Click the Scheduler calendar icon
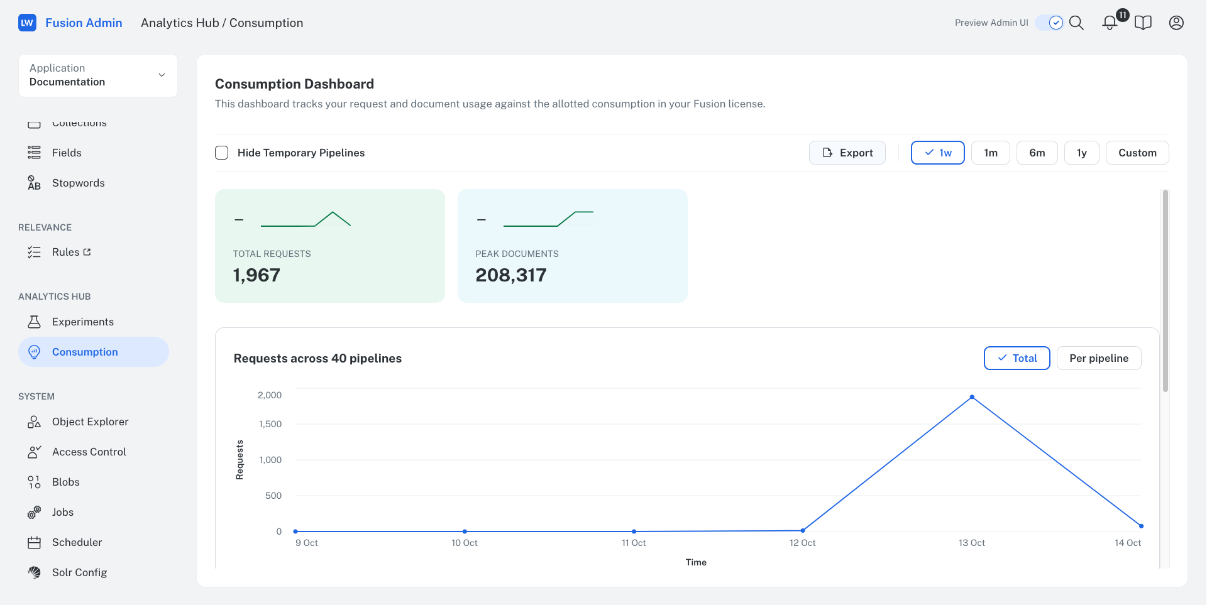Image resolution: width=1207 pixels, height=605 pixels. tap(34, 542)
